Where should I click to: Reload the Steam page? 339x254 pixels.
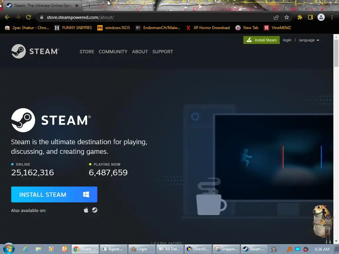28,17
